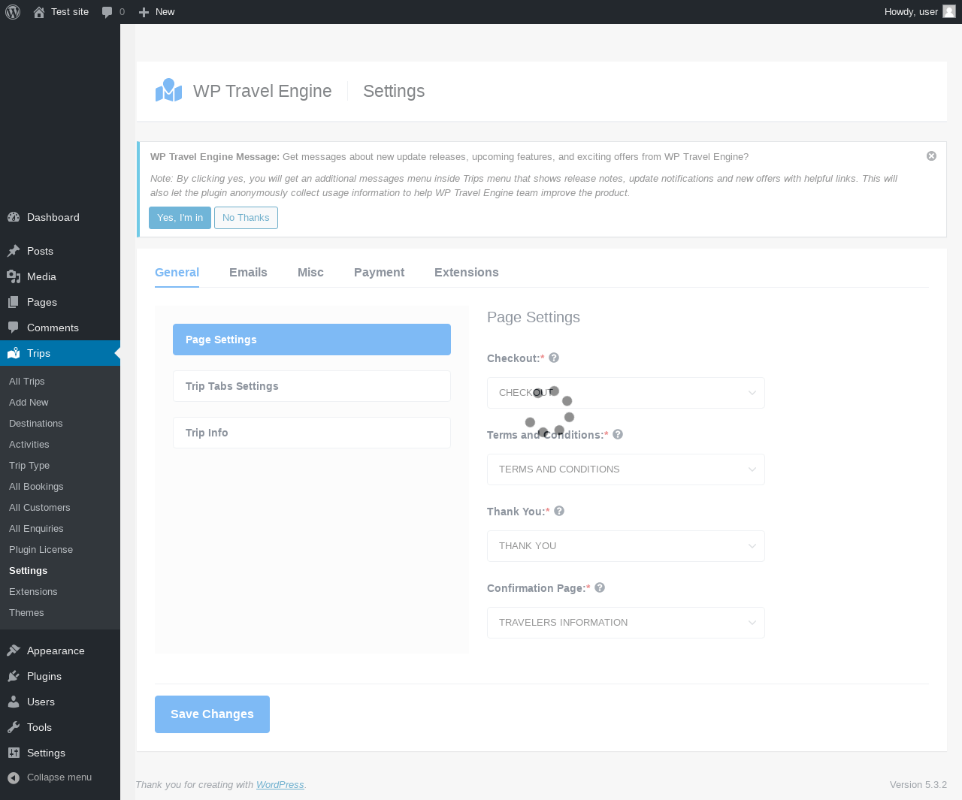Click the Pages icon in sidebar
The image size is (962, 800).
(14, 302)
